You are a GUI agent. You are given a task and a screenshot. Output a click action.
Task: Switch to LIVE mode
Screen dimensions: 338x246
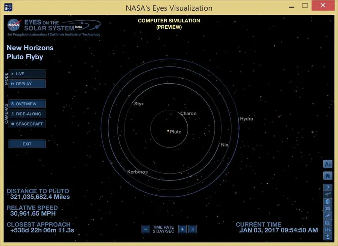coord(27,74)
